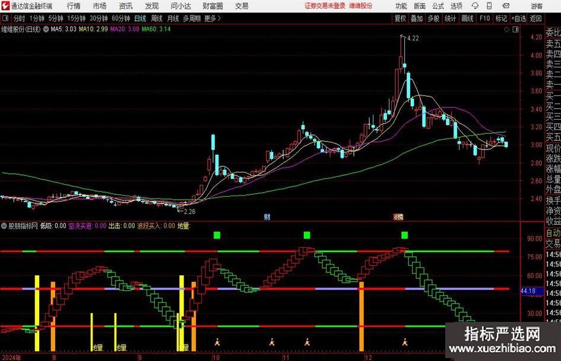Open the F10 company info button
The image size is (561, 361).
485,18
